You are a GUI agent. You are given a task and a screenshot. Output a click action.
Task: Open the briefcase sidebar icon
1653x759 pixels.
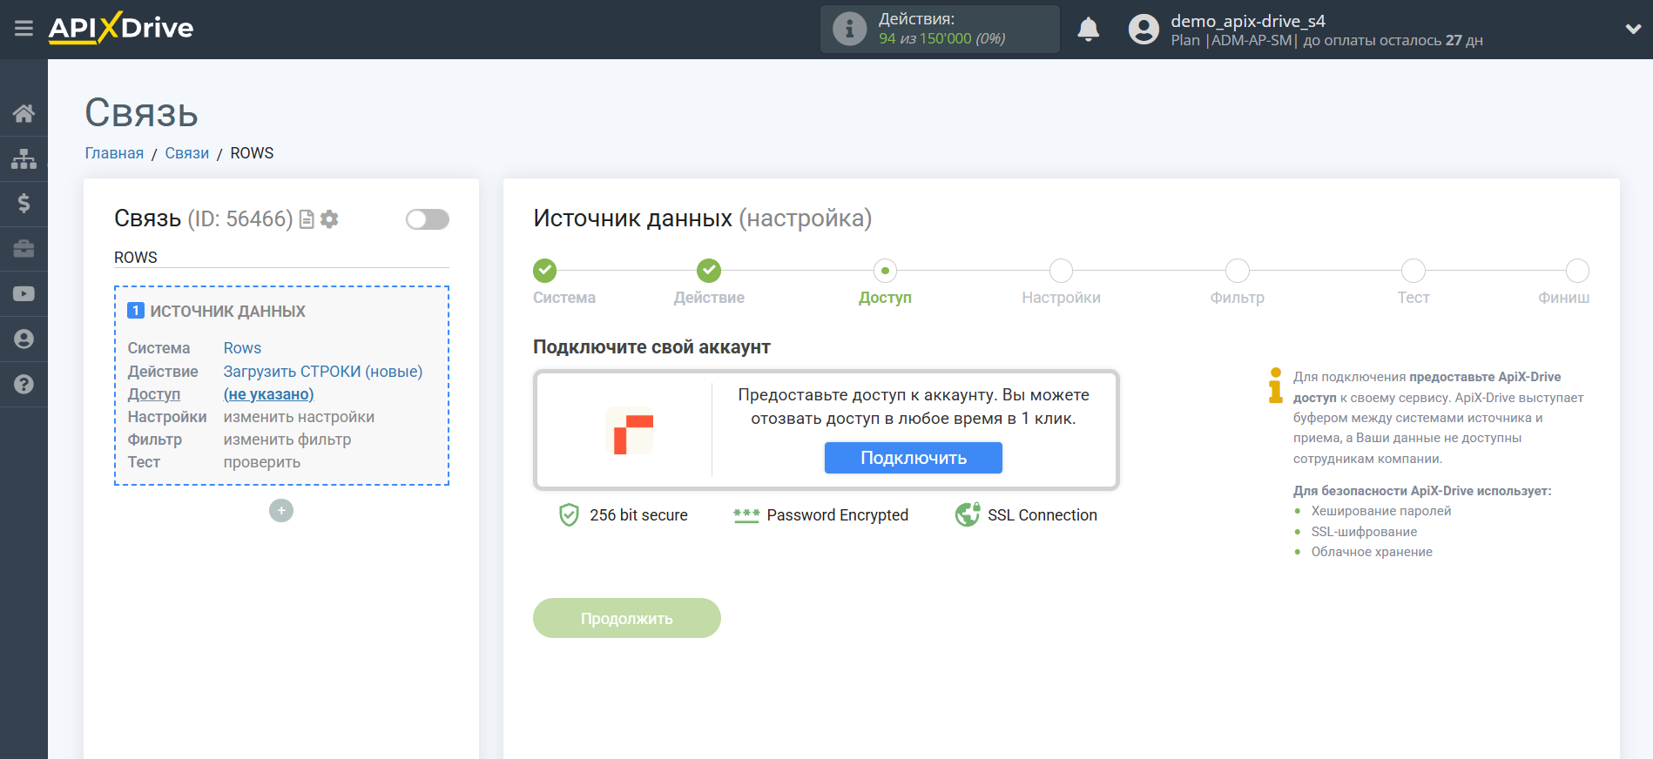tap(24, 249)
